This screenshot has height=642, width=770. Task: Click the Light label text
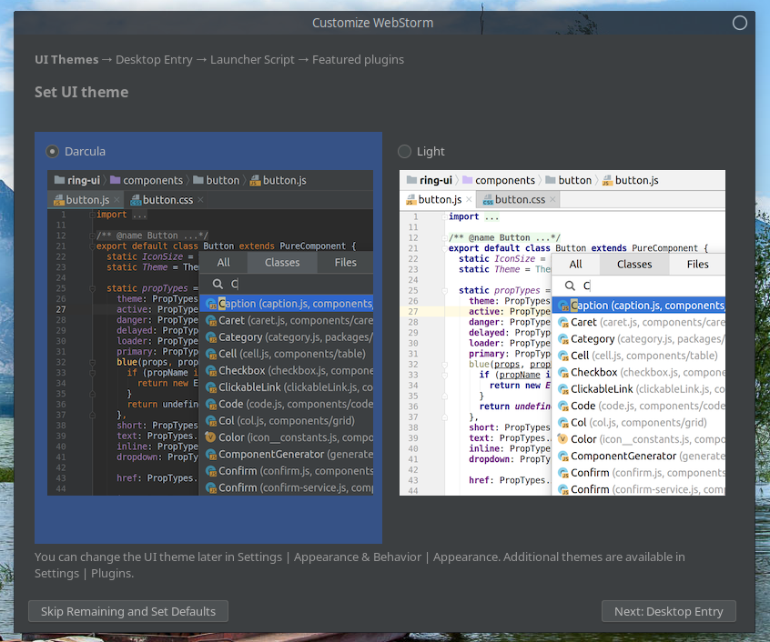[x=431, y=152]
